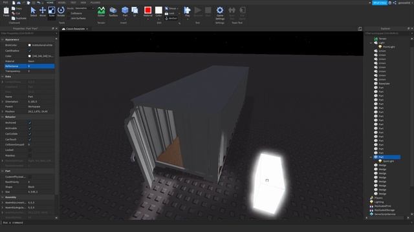Toggle the Archivable checkbox
The height and width of the screenshot is (232, 414).
click(30, 128)
